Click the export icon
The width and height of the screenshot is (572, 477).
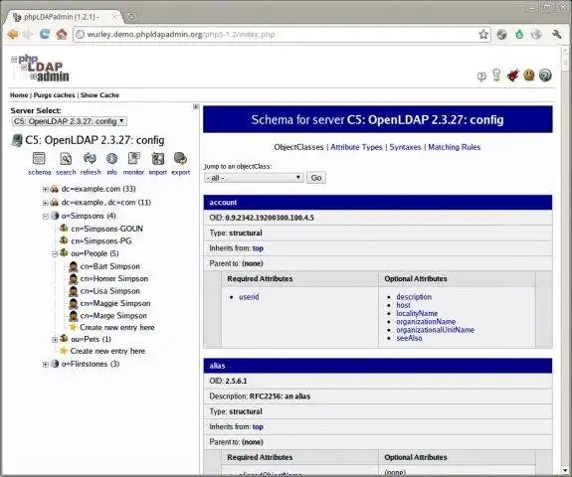point(181,159)
